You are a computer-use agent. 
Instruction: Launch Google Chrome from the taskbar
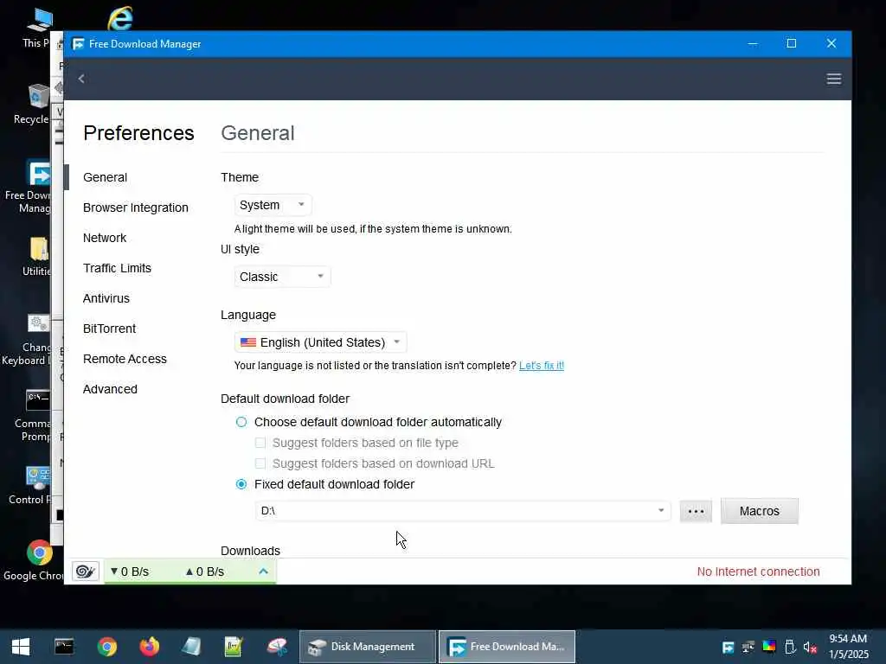coord(106,647)
